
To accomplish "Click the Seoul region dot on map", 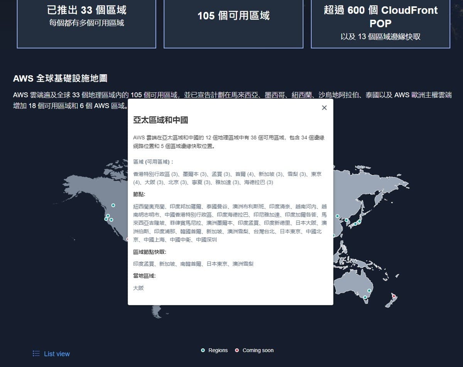I will [x=346, y=220].
